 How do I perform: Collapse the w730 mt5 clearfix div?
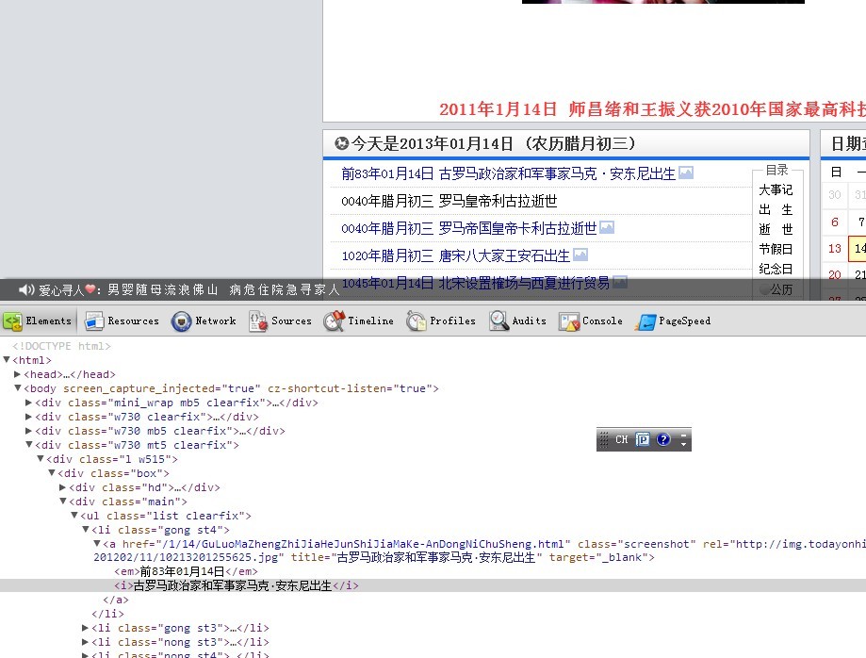coord(28,444)
